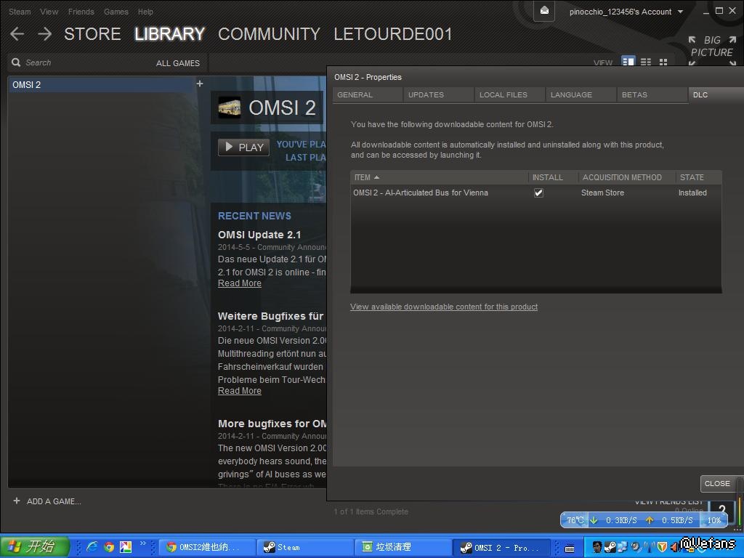Switch to the BETAS properties tab
The height and width of the screenshot is (558, 744).
click(652, 95)
